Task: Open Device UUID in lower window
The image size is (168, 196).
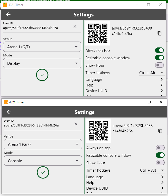Action: coord(125,188)
